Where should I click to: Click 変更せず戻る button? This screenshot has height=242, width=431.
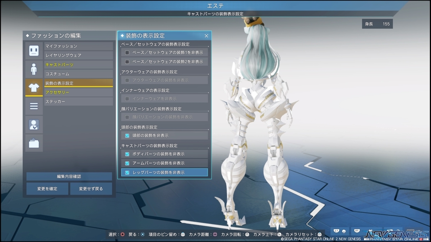[91, 189]
